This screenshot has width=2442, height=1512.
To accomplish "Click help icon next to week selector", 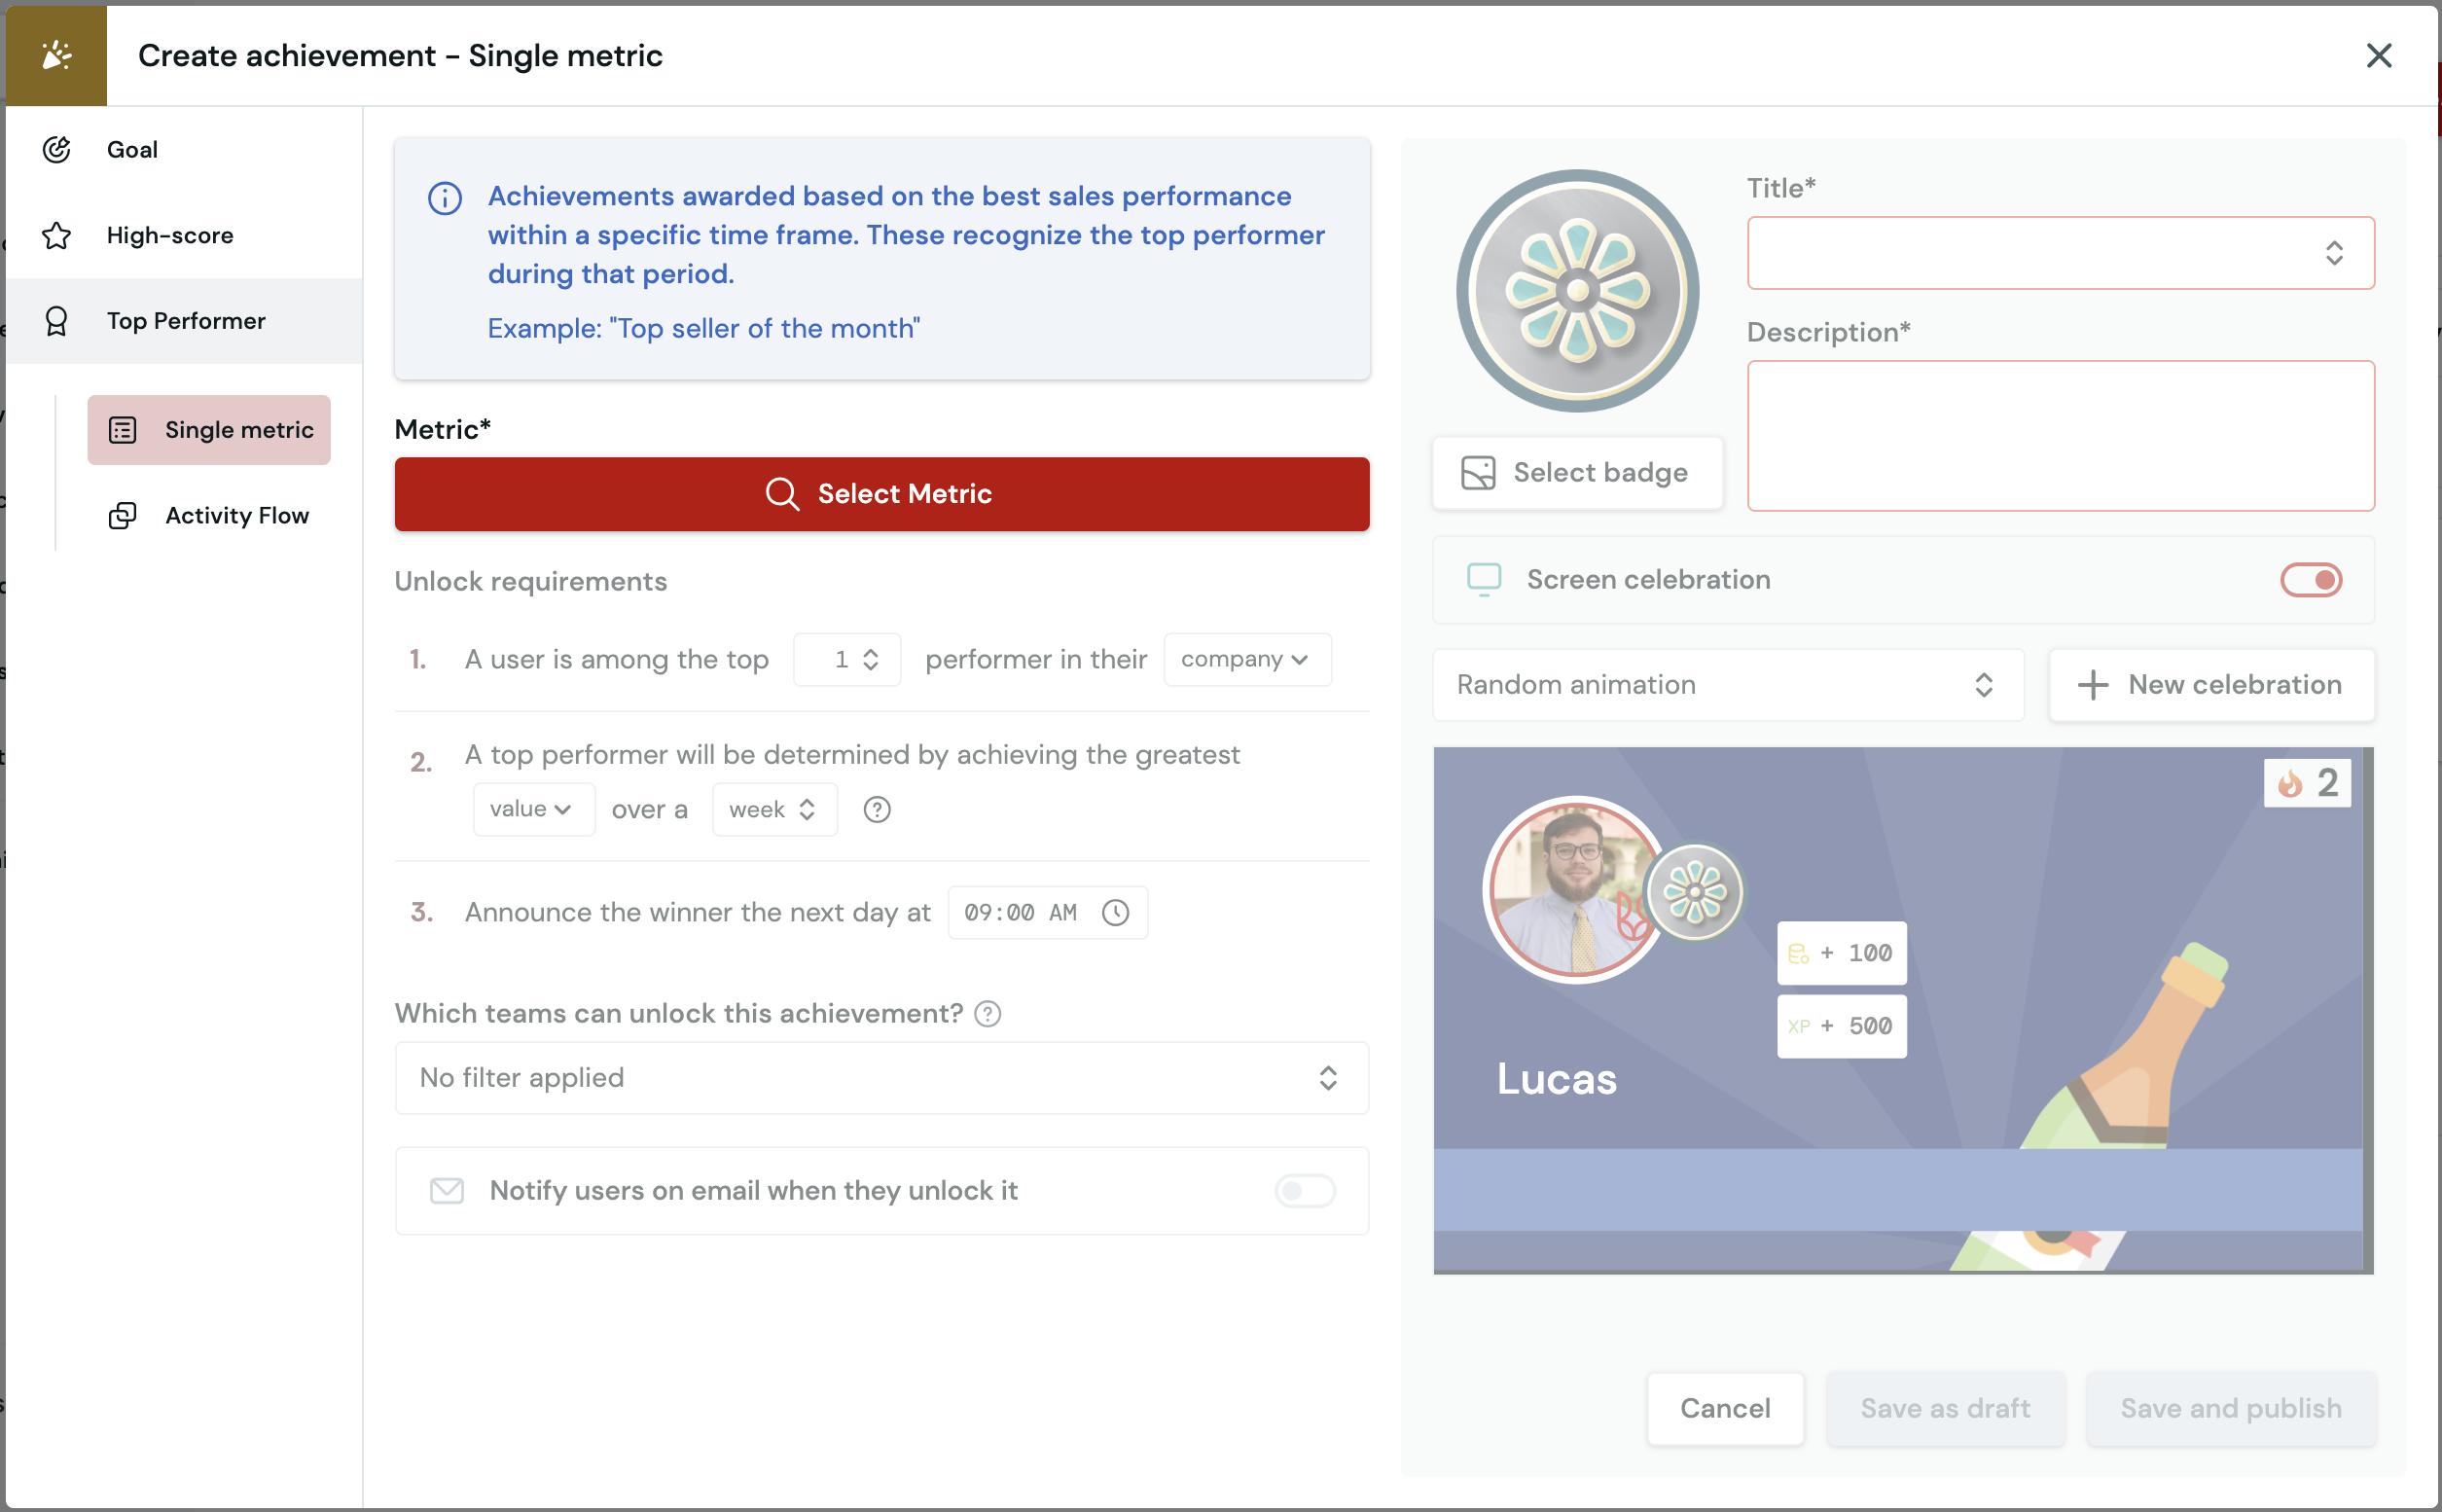I will click(x=877, y=809).
